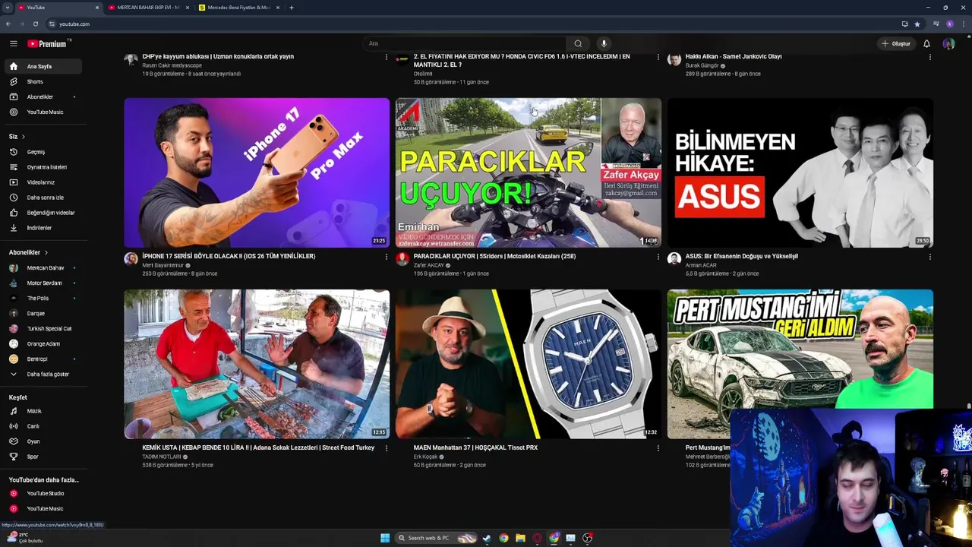Expand Daha fazla göster subscriptions
Image resolution: width=972 pixels, height=547 pixels.
44,374
